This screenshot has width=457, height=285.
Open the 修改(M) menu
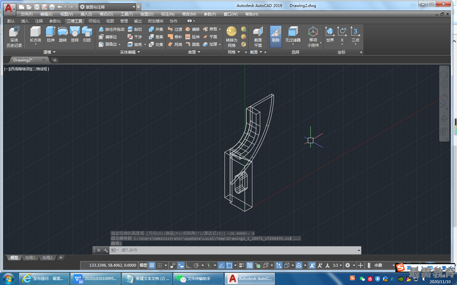(x=189, y=14)
